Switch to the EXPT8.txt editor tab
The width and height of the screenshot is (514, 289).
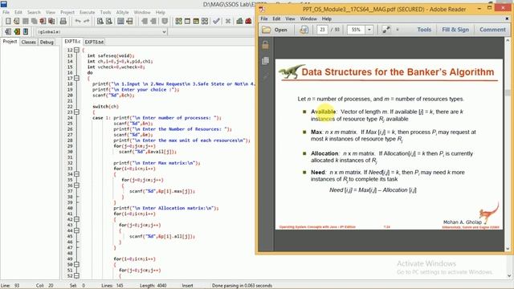pyautogui.click(x=94, y=42)
